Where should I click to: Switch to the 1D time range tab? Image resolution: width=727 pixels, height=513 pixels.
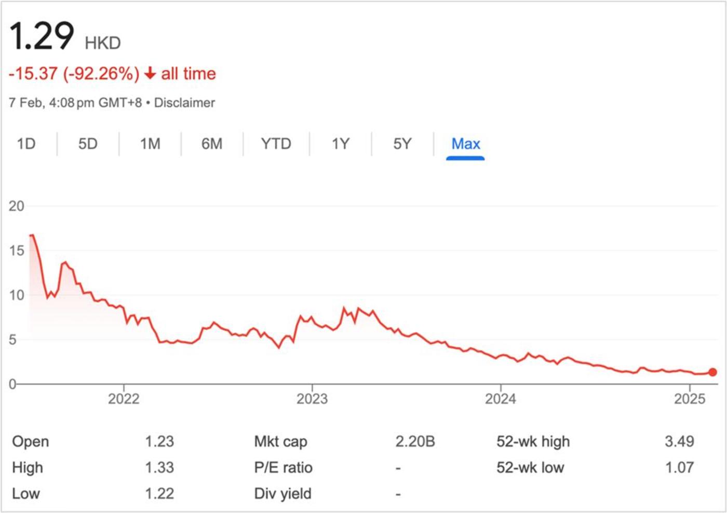26,144
